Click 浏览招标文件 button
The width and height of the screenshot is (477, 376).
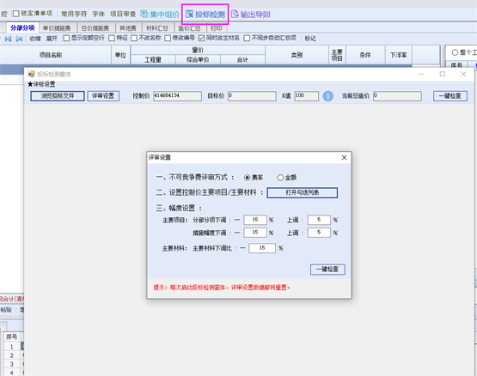point(58,96)
